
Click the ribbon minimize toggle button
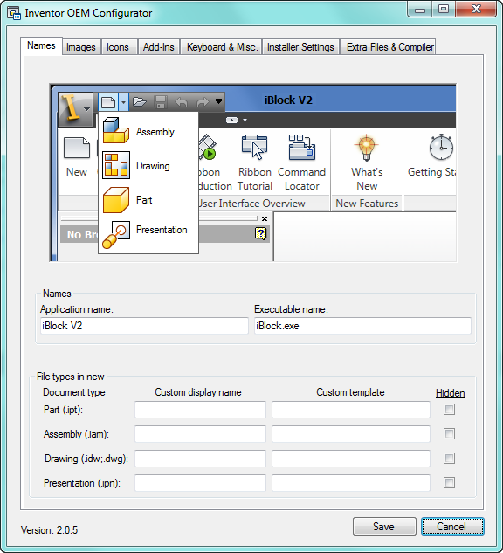[x=231, y=121]
